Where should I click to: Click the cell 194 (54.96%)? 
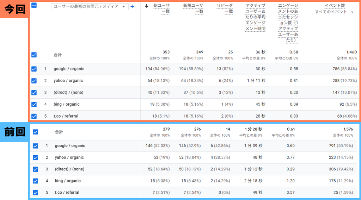click(158, 69)
